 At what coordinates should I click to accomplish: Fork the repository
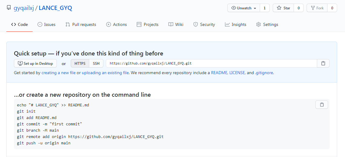click(x=317, y=8)
